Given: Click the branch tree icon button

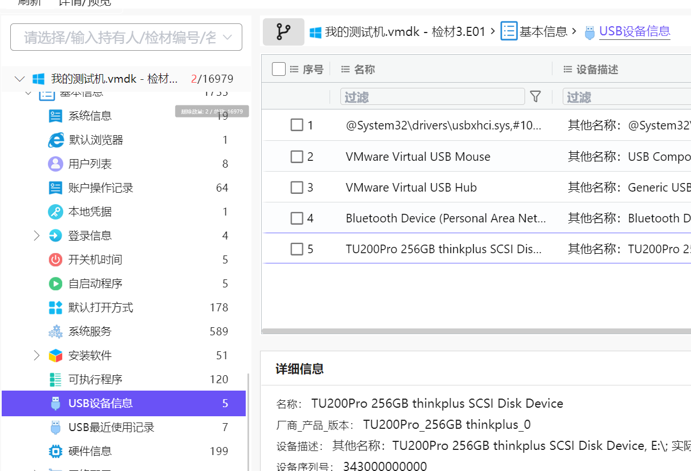Looking at the screenshot, I should pyautogui.click(x=283, y=32).
